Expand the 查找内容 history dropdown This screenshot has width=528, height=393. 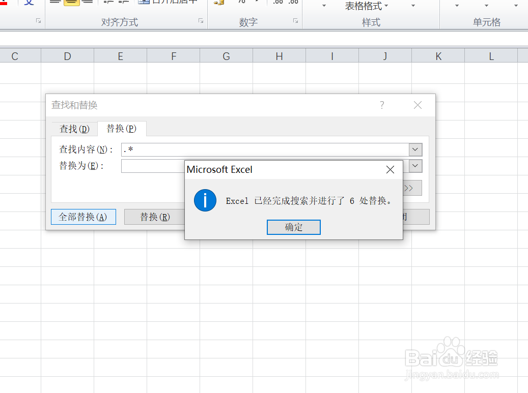[415, 149]
